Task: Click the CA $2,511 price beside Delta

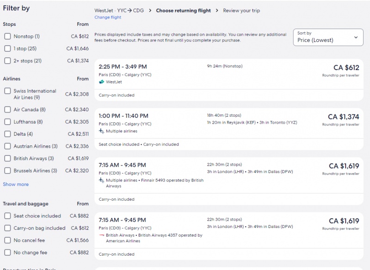Action: (78, 134)
